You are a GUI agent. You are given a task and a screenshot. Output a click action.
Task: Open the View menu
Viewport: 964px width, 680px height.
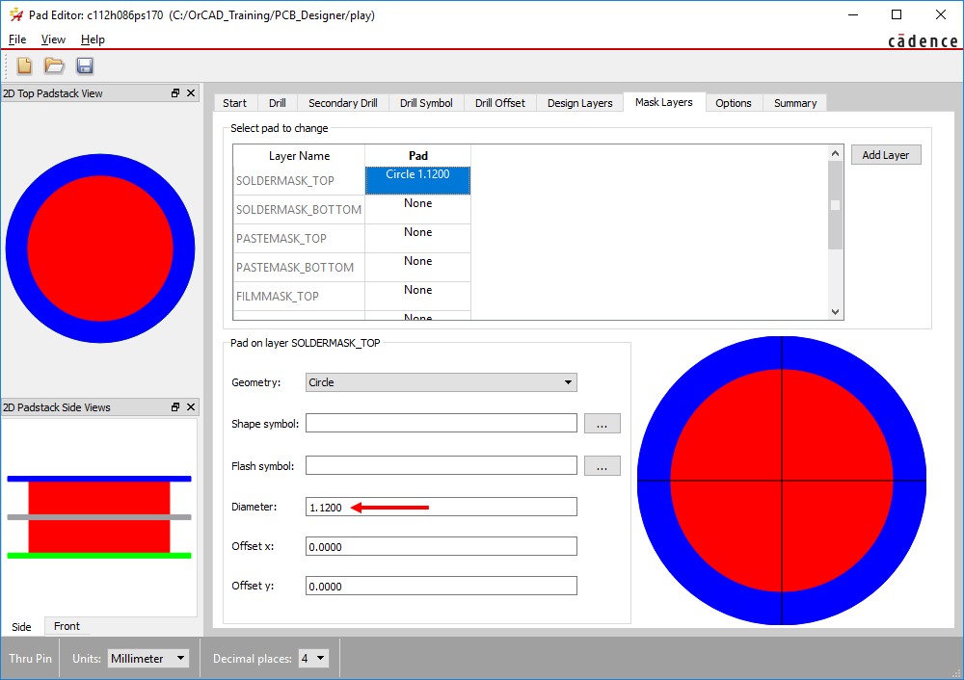53,39
